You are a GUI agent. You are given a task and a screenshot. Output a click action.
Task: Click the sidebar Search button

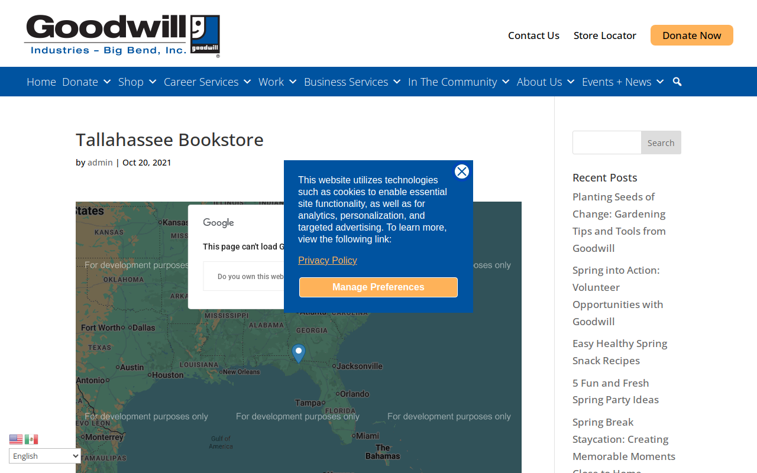click(661, 142)
